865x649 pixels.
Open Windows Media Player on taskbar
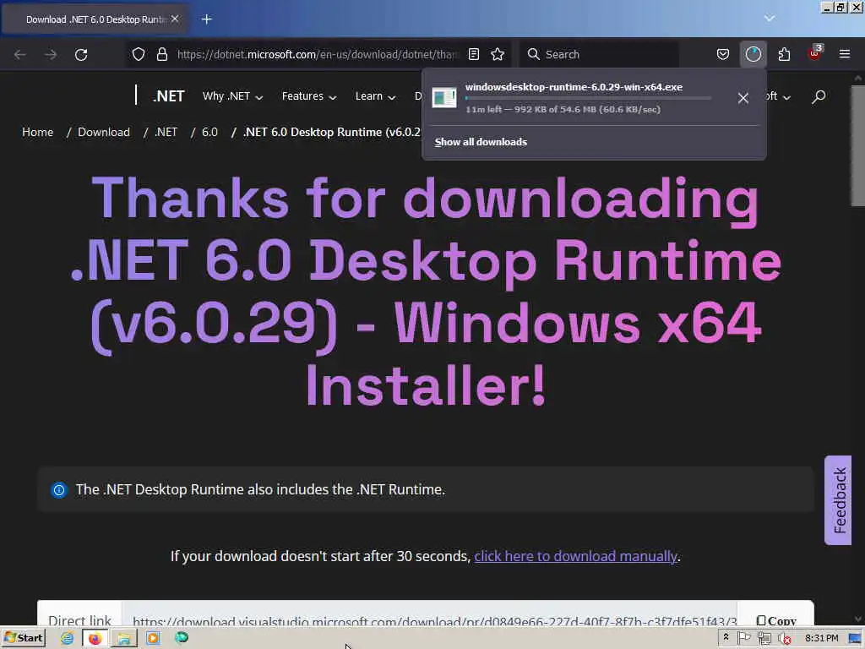(x=153, y=638)
